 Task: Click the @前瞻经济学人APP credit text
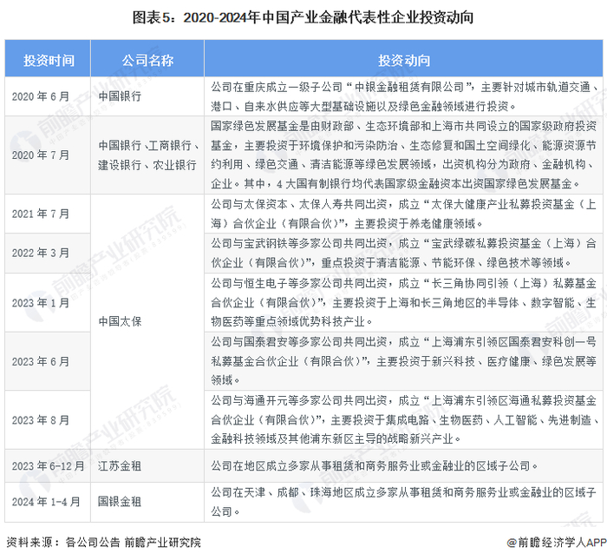pos(557,543)
